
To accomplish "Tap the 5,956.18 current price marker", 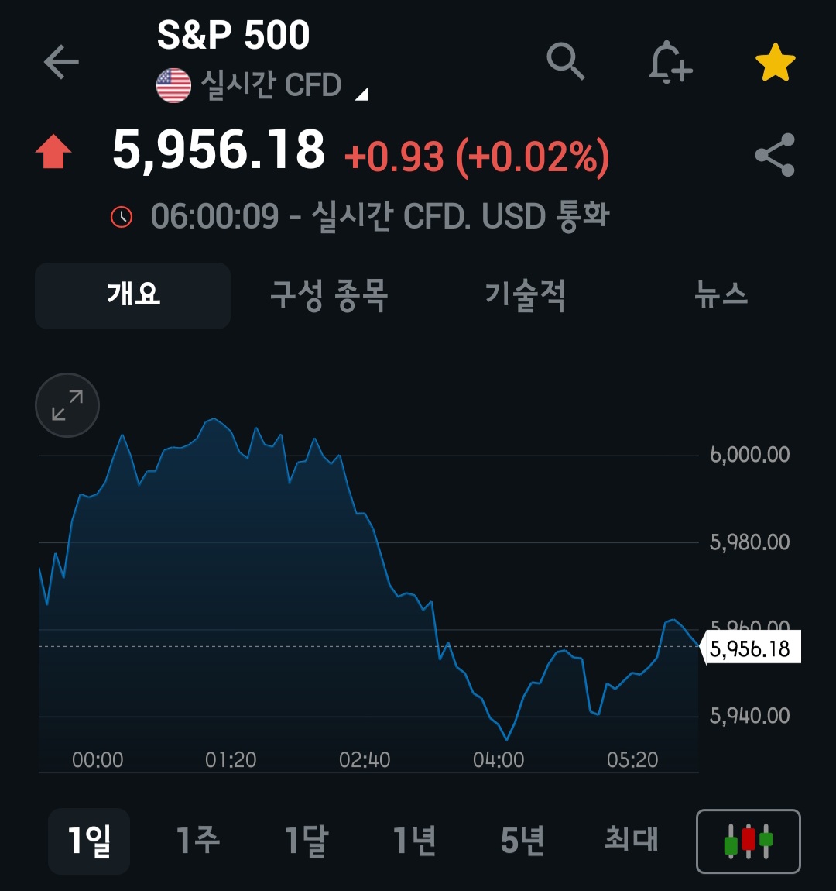I will click(750, 648).
